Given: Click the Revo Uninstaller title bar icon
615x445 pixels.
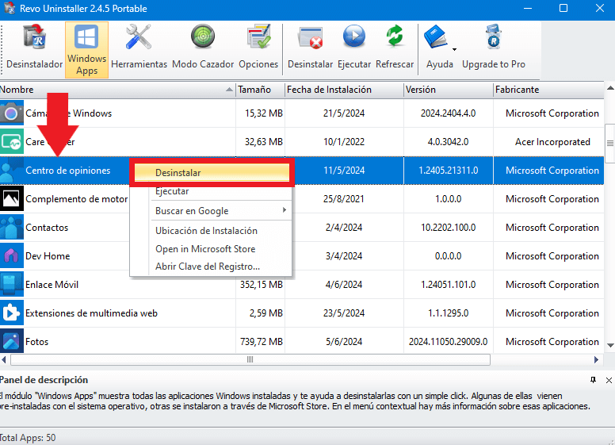Looking at the screenshot, I should click(x=10, y=8).
